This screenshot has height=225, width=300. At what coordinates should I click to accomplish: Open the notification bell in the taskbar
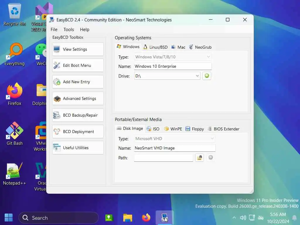(x=294, y=218)
